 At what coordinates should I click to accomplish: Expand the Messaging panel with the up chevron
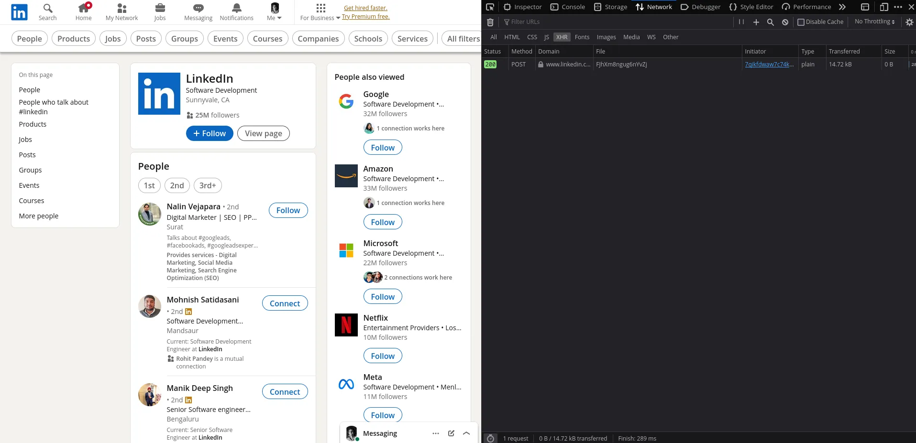[466, 433]
